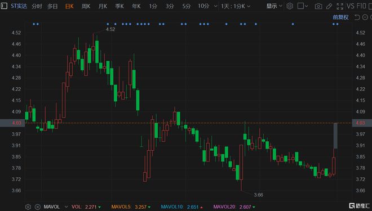The image size is (372, 211).
Task: Switch to the 年K yearly tab
Action: tap(136, 6)
